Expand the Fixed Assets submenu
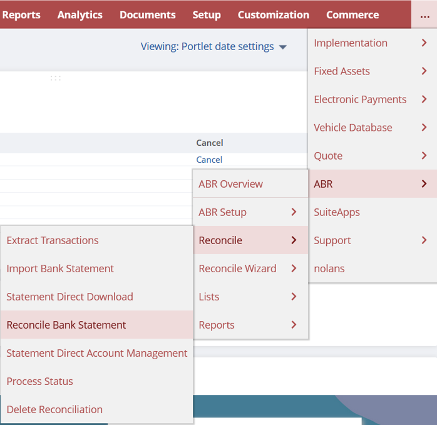 click(372, 71)
